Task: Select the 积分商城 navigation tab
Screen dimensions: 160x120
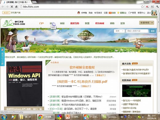Action: pyautogui.click(x=100, y=23)
